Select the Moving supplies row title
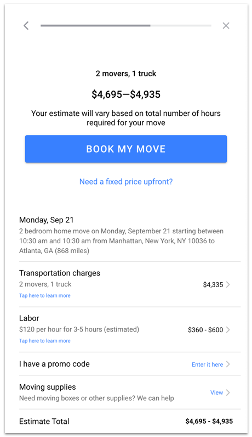 tap(48, 387)
